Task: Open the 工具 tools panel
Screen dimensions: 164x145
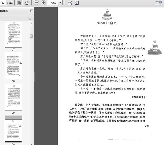Action: pyautogui.click(x=159, y=3)
